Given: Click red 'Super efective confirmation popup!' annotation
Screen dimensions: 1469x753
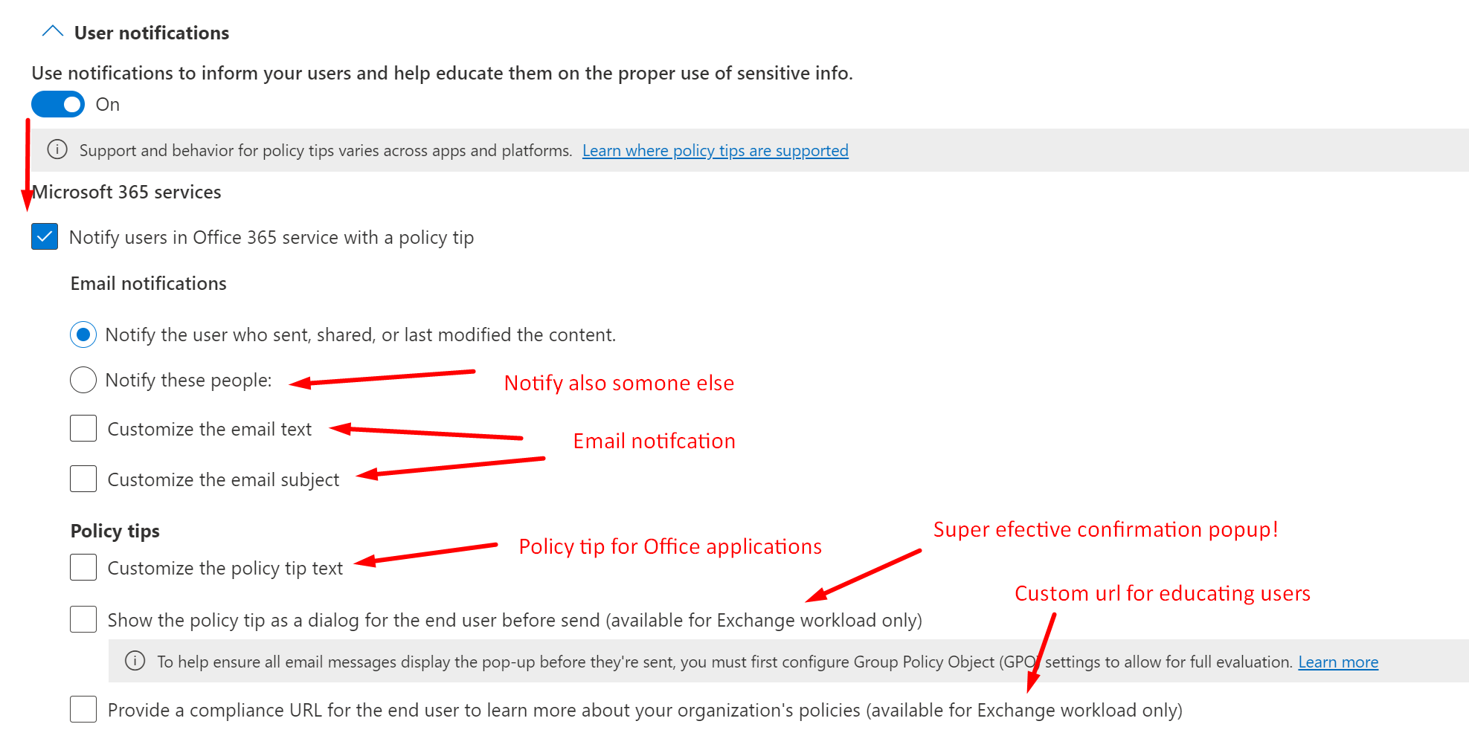Looking at the screenshot, I should [1105, 530].
